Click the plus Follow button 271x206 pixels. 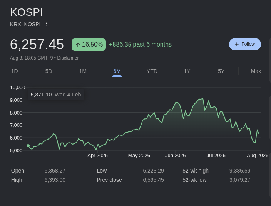tap(245, 44)
